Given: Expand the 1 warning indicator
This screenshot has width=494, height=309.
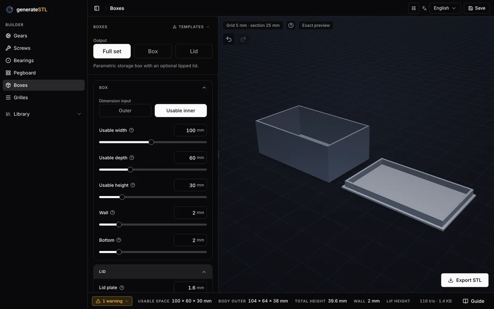Looking at the screenshot, I should (112, 301).
